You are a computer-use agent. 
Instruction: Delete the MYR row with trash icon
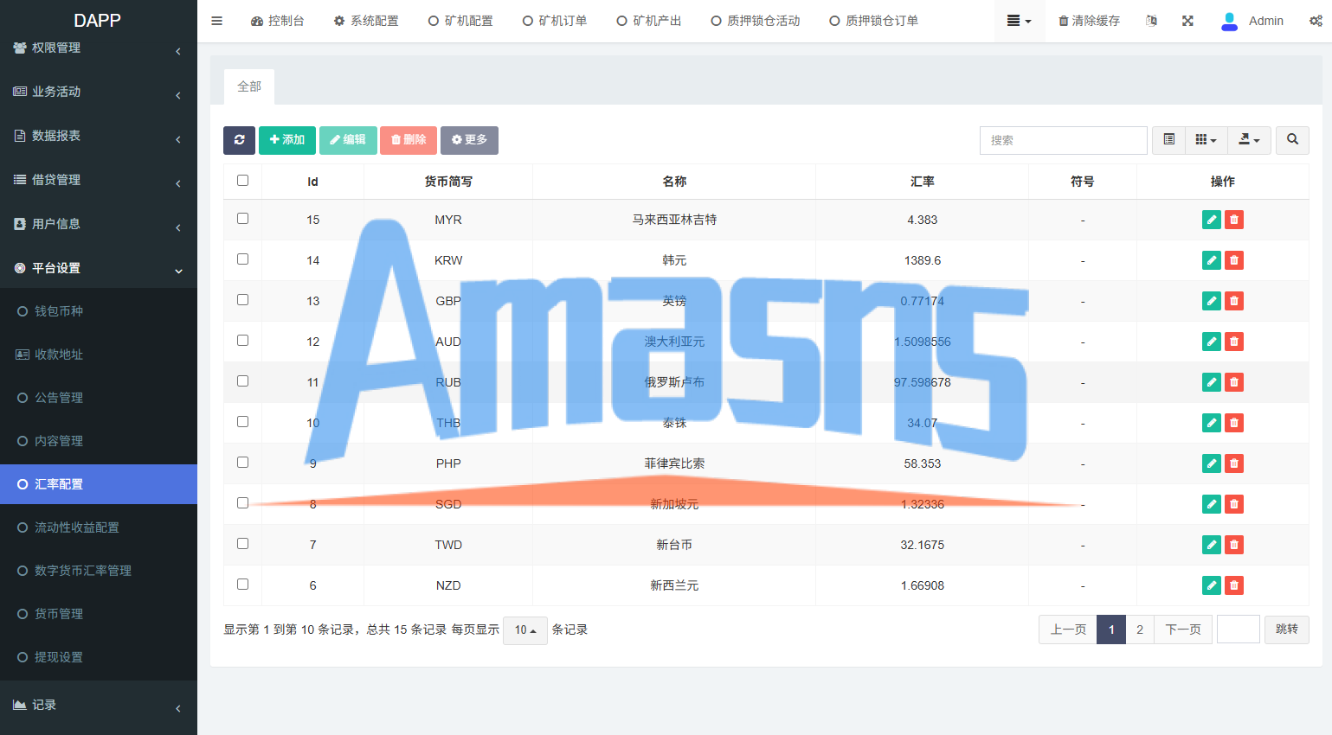1234,220
